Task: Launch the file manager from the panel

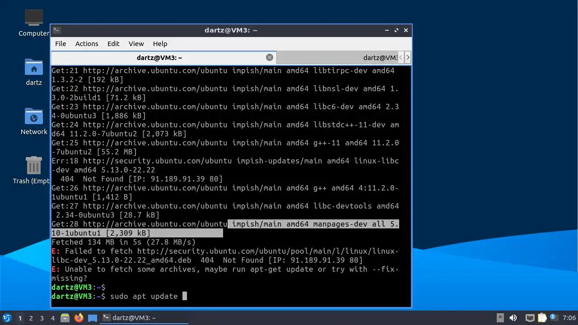Action: (x=65, y=318)
